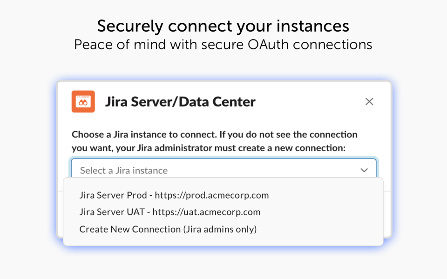
Task: Close the Jira Server/Data Center modal
Action: coord(369,101)
